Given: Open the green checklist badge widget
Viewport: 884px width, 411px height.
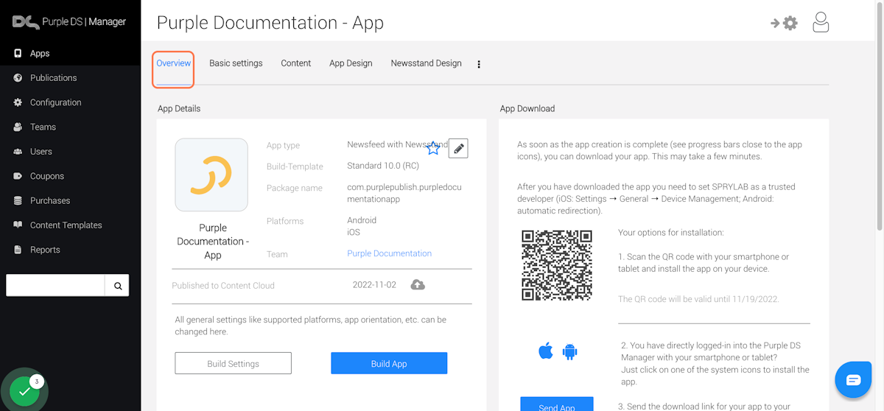Looking at the screenshot, I should [24, 391].
